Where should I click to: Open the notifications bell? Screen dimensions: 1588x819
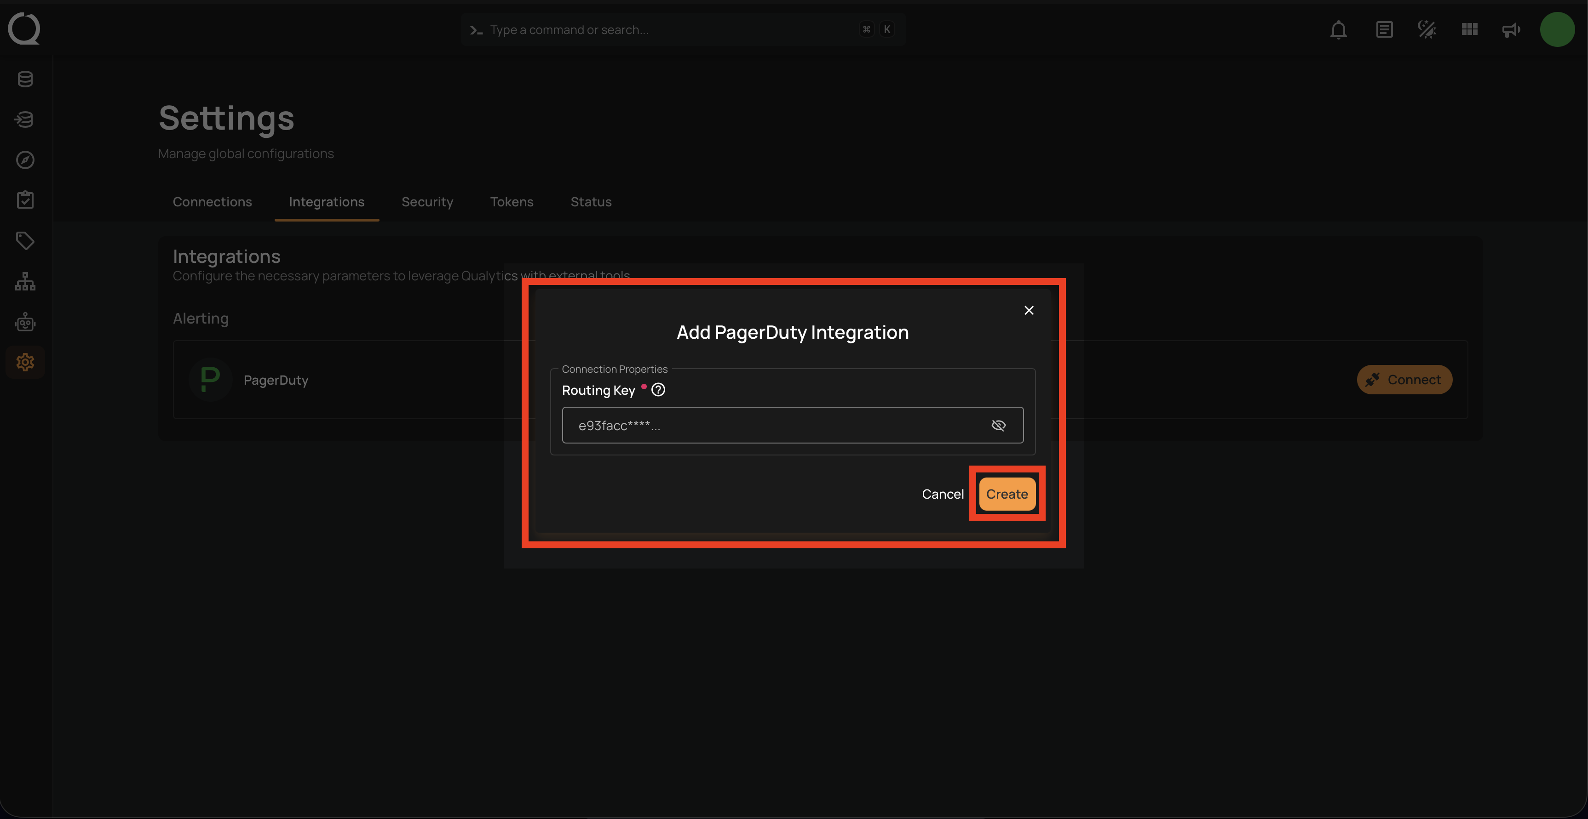point(1338,29)
